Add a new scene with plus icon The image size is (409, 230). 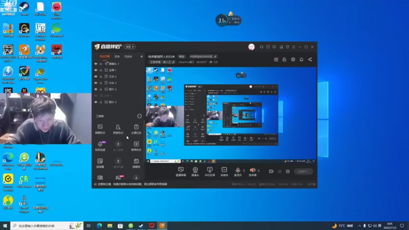click(x=142, y=56)
